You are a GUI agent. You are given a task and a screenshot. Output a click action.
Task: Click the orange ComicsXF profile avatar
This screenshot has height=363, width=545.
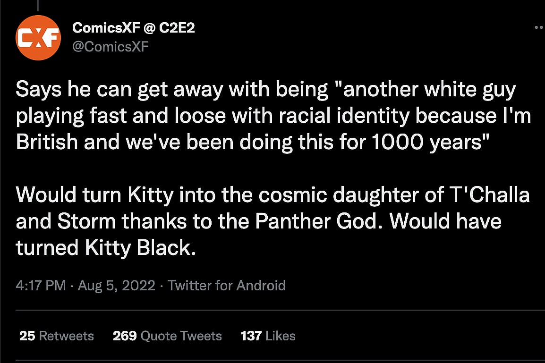coord(38,38)
